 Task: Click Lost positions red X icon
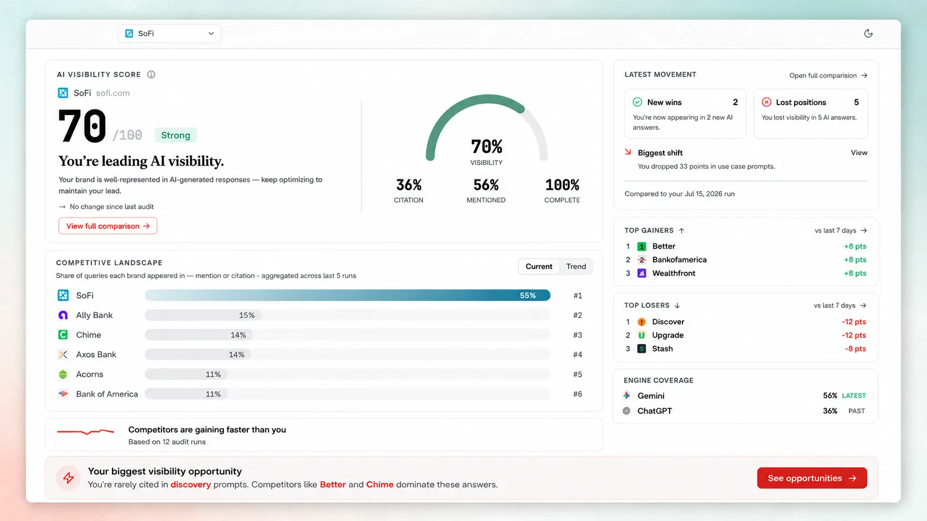click(x=767, y=102)
